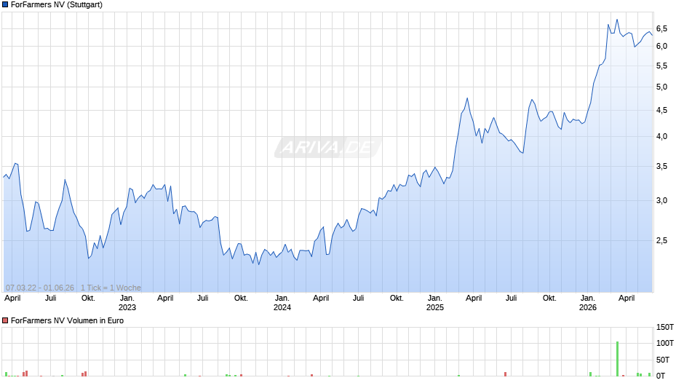Select the chart title 'ForFarmers NV (Stuttgart)'
684x383 pixels.
pos(57,5)
